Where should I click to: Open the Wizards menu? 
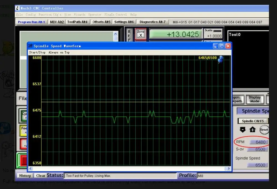(x=79, y=14)
